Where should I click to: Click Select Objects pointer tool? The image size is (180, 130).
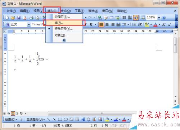21,119
